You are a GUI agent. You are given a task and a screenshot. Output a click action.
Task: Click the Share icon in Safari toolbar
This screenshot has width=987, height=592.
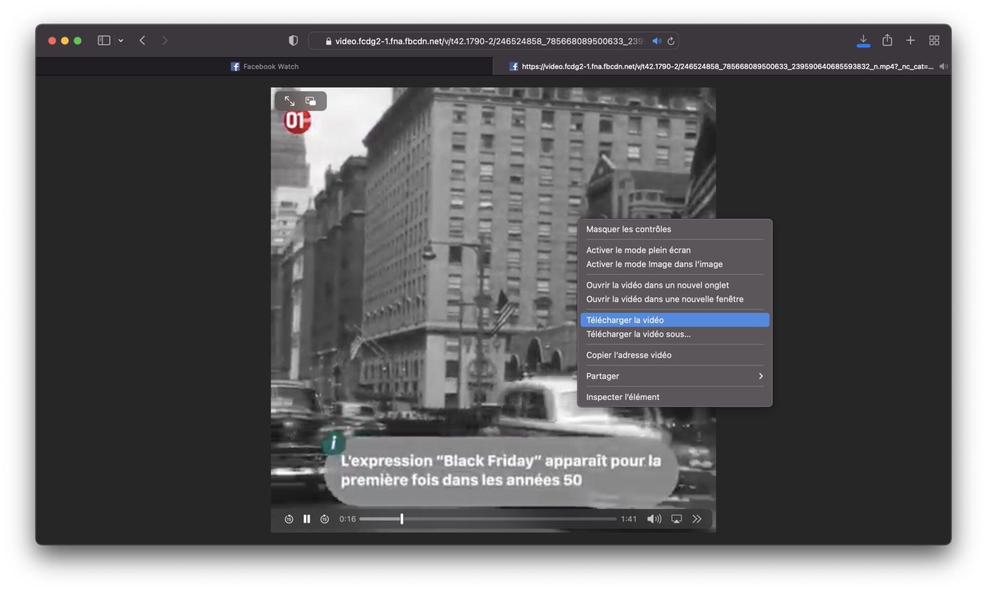click(x=887, y=40)
